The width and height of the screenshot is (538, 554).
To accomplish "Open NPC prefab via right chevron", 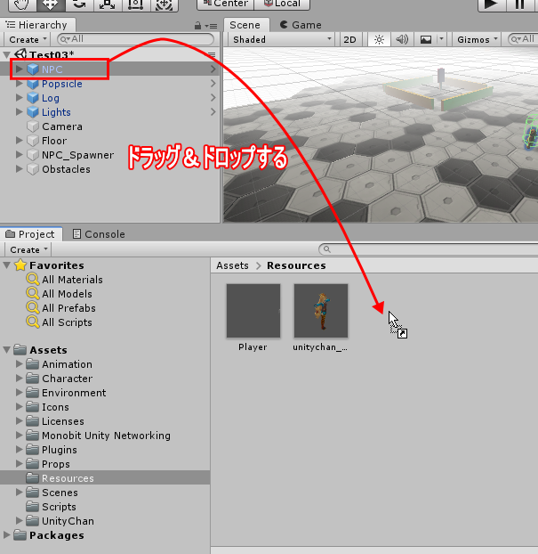I will tap(213, 69).
